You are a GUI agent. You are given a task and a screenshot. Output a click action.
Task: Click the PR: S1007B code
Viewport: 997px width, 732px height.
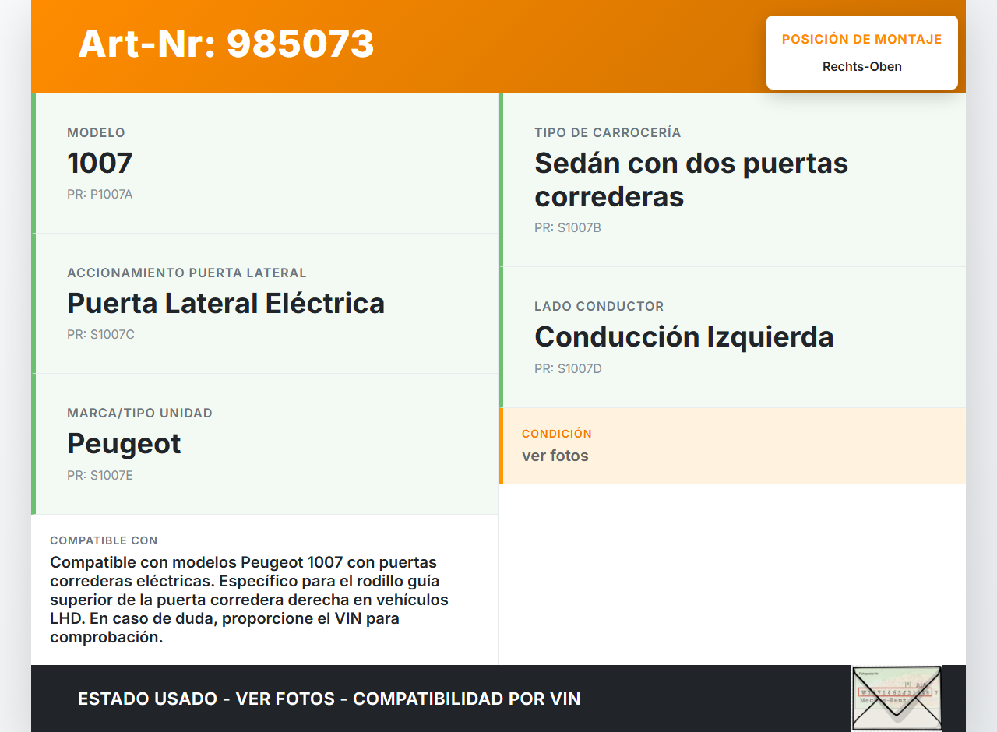point(567,228)
